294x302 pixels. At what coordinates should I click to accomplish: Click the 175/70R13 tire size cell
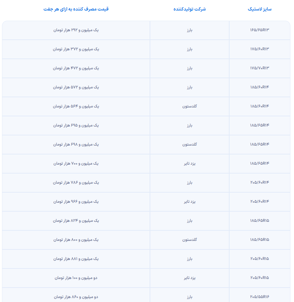[x=259, y=68]
